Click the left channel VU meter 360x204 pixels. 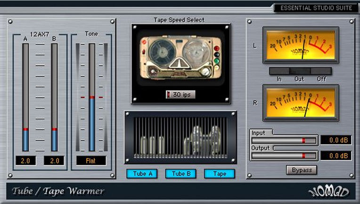click(x=300, y=45)
